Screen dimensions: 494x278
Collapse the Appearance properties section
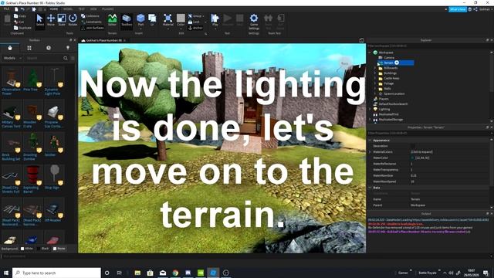coord(370,140)
